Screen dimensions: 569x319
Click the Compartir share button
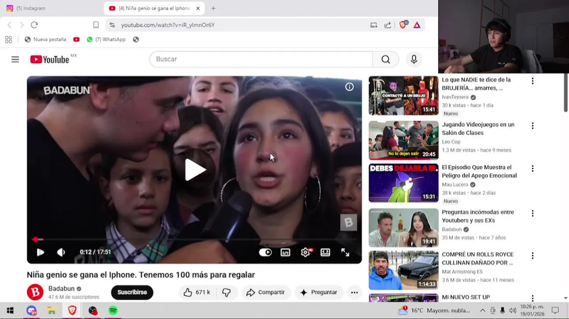[265, 292]
